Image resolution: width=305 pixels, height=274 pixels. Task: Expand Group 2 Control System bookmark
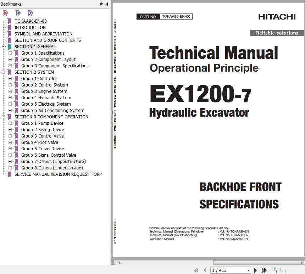coord(10,85)
